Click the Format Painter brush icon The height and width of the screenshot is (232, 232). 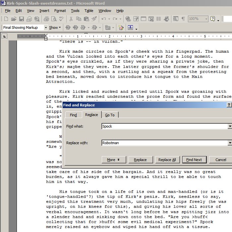[x=94, y=19]
